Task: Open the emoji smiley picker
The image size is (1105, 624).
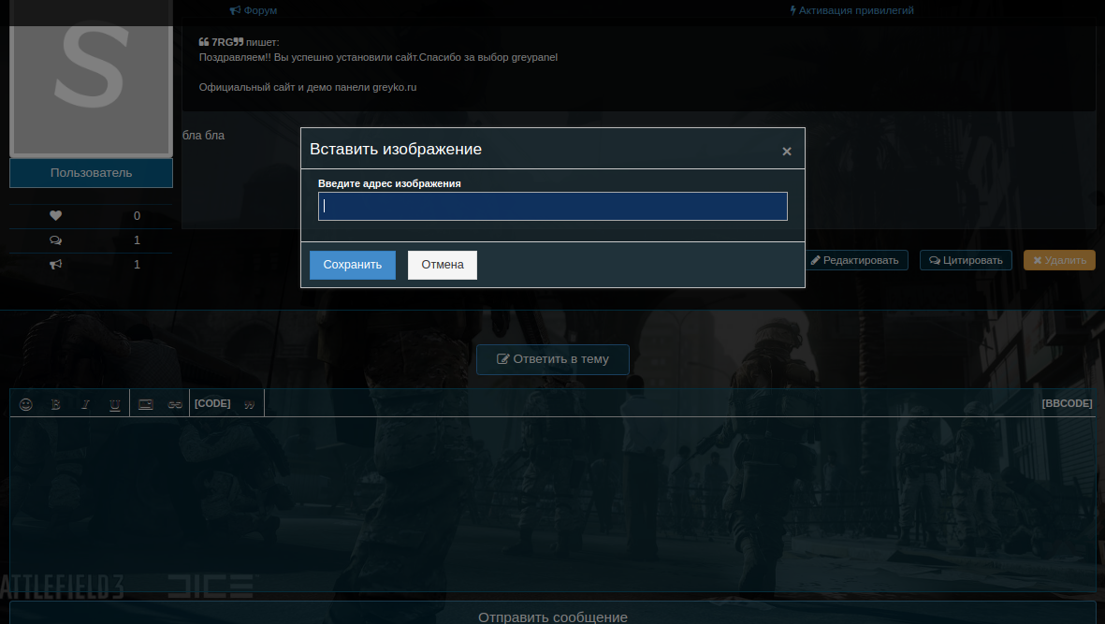Action: 26,404
